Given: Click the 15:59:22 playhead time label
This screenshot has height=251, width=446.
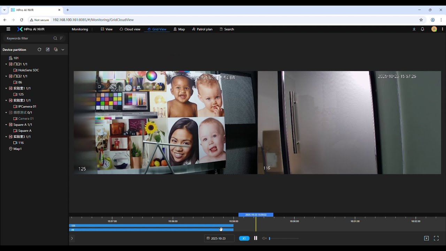Looking at the screenshot, I should [x=256, y=215].
